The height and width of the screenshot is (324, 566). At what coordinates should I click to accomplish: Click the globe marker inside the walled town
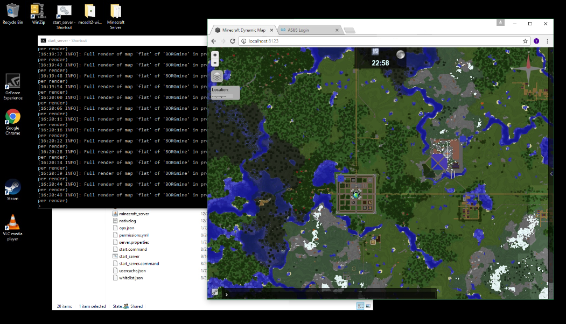[357, 194]
